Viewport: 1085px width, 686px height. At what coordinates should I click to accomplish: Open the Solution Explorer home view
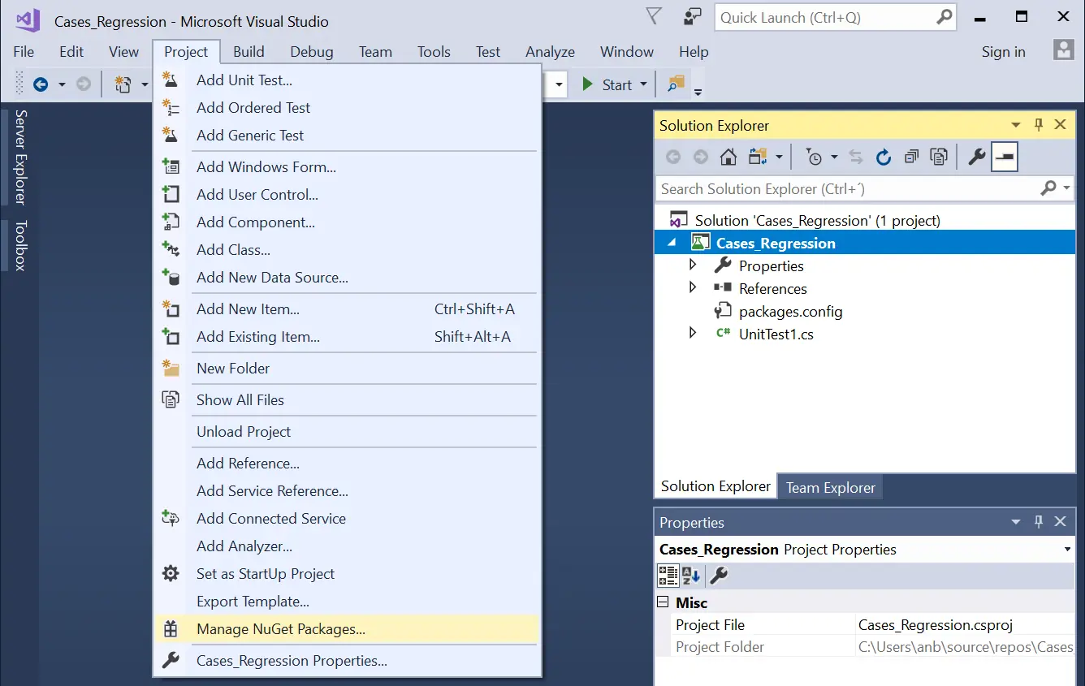point(728,157)
